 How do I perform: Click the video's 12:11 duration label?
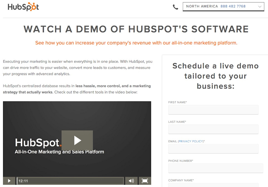click(x=23, y=181)
